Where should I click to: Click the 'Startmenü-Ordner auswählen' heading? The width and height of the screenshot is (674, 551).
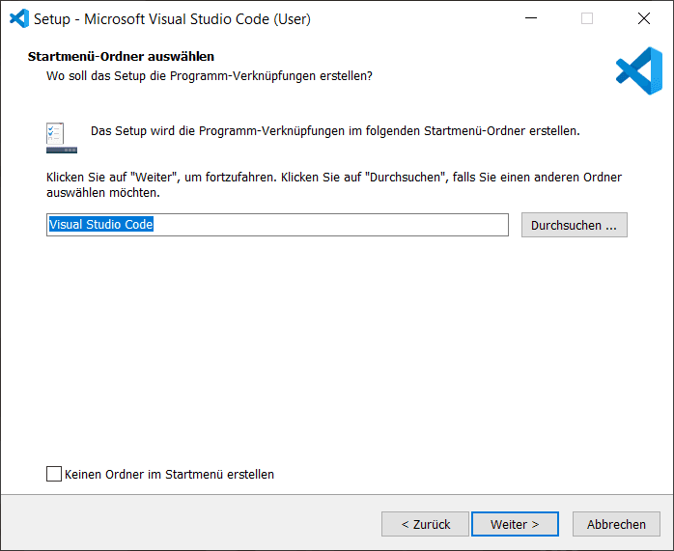(x=121, y=57)
